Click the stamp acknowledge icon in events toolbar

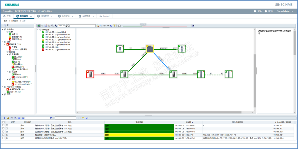tap(8, 118)
